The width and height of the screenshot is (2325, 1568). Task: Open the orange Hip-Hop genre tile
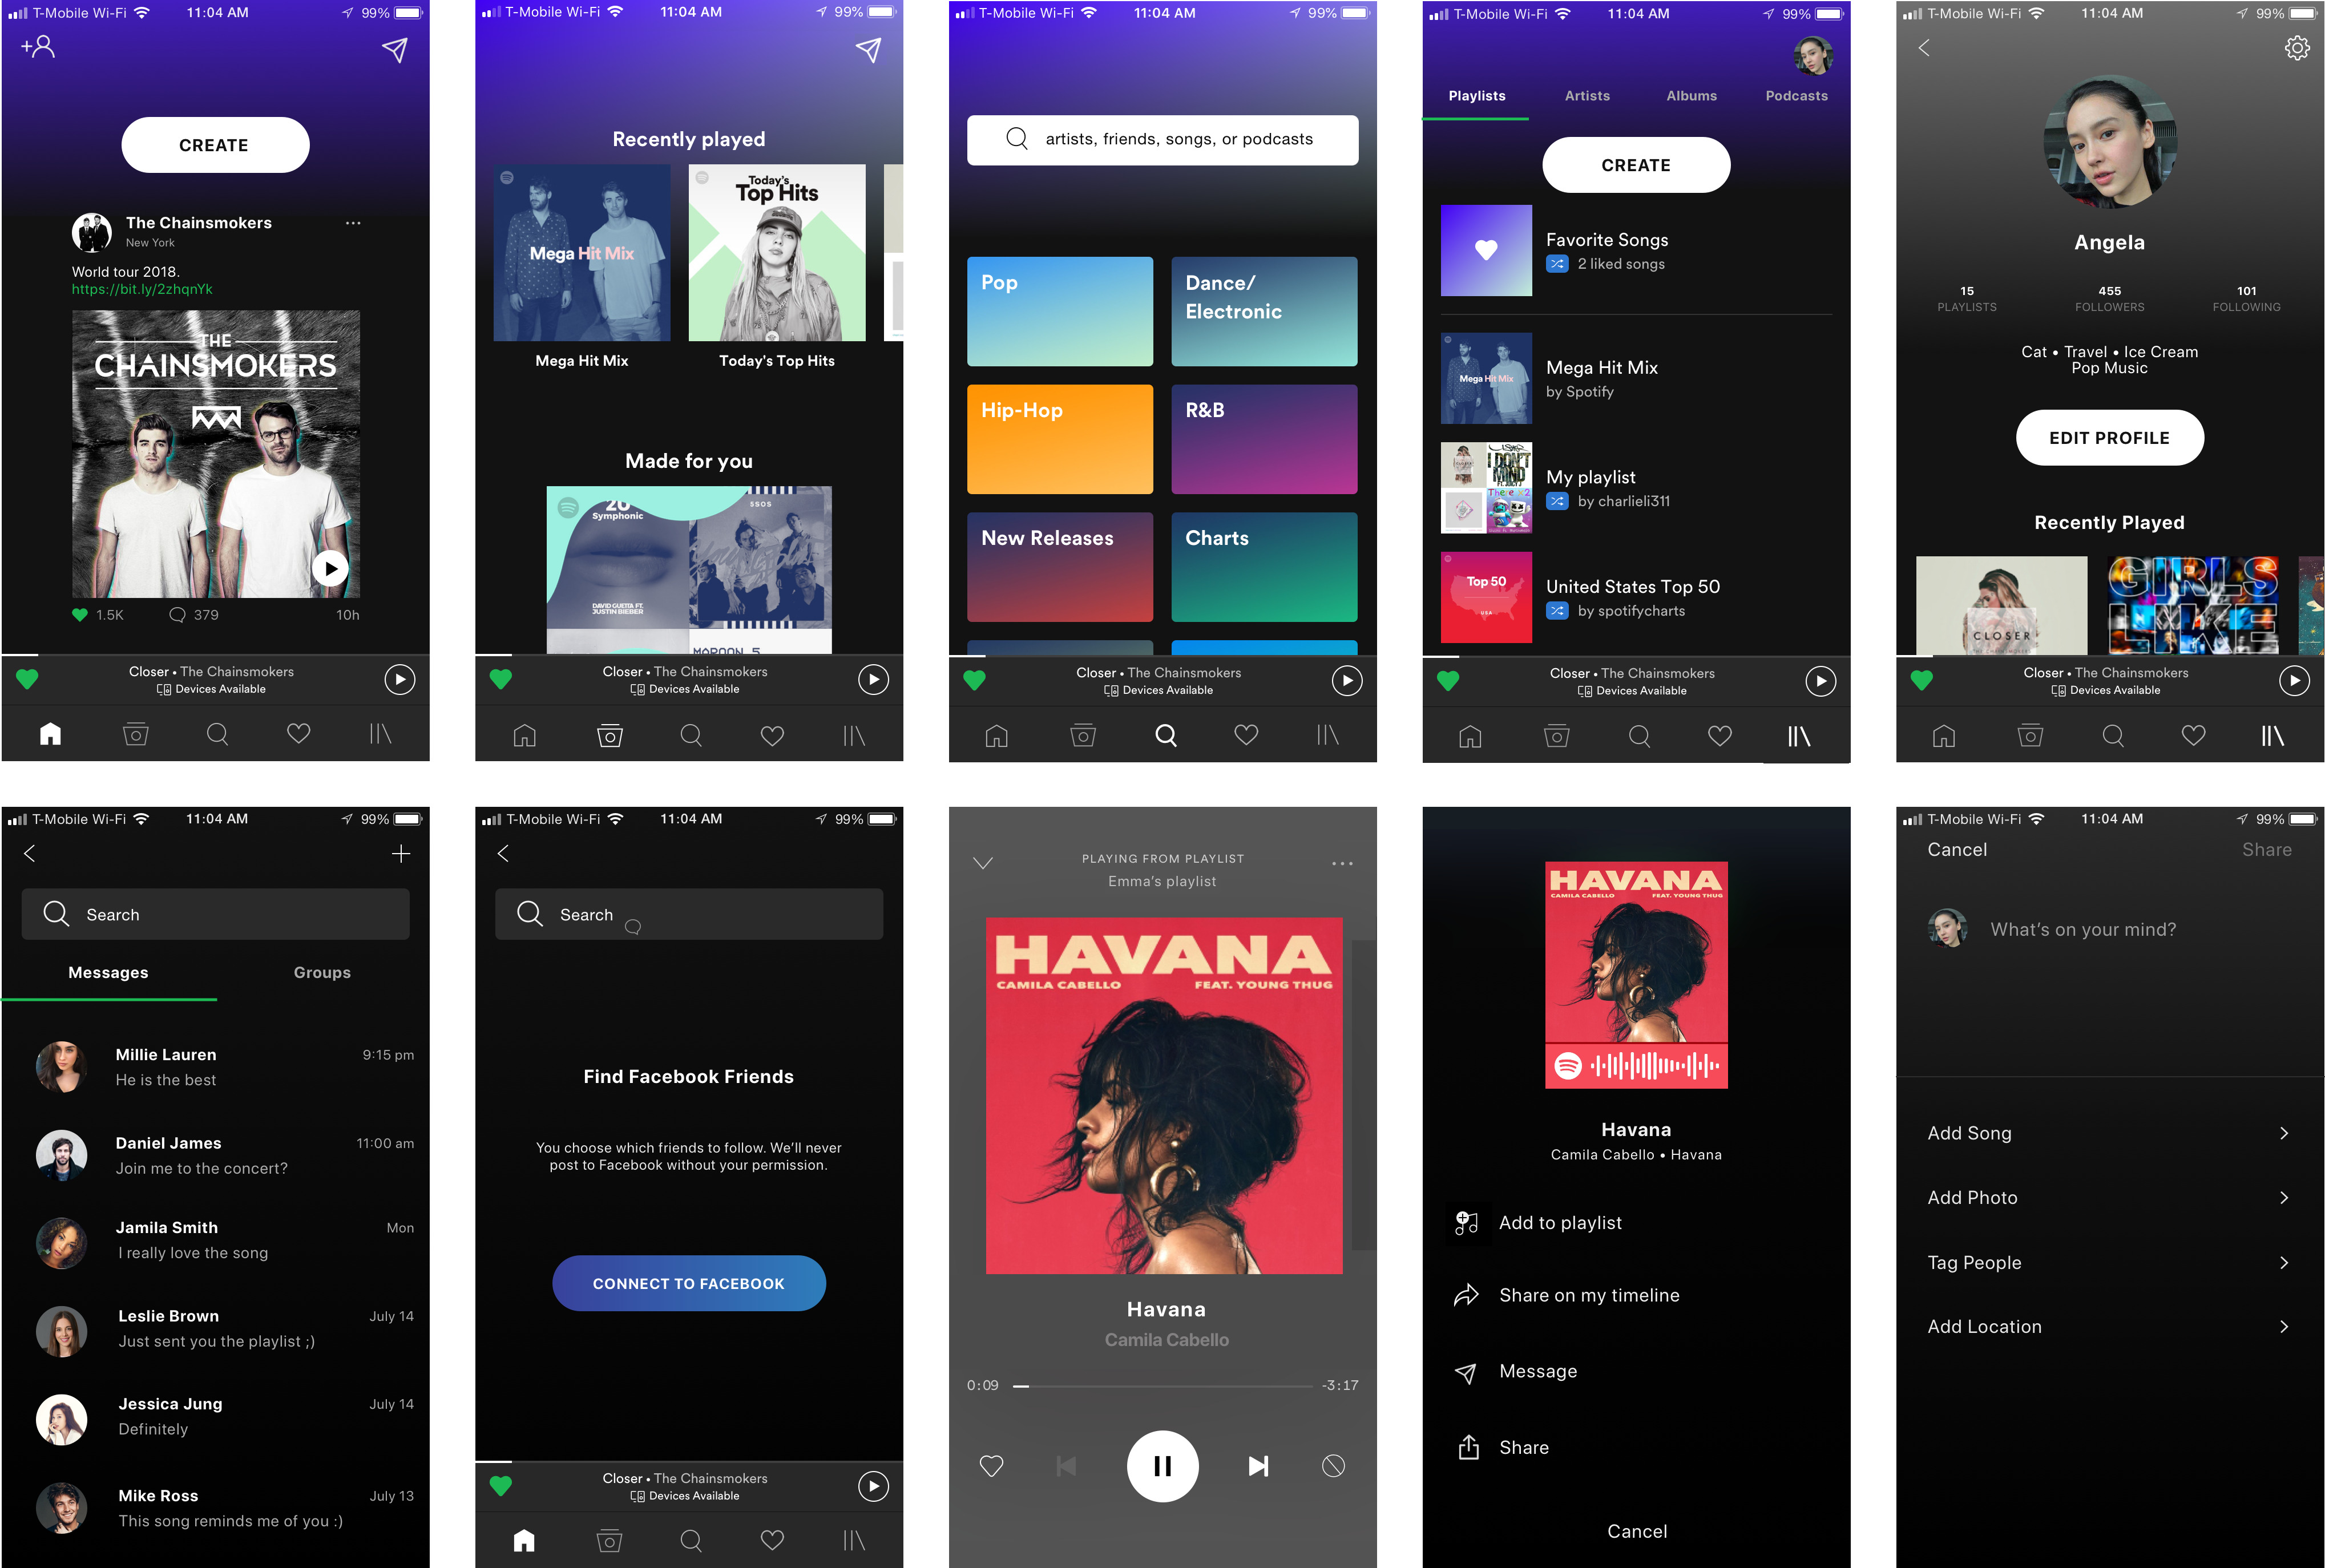(1059, 439)
